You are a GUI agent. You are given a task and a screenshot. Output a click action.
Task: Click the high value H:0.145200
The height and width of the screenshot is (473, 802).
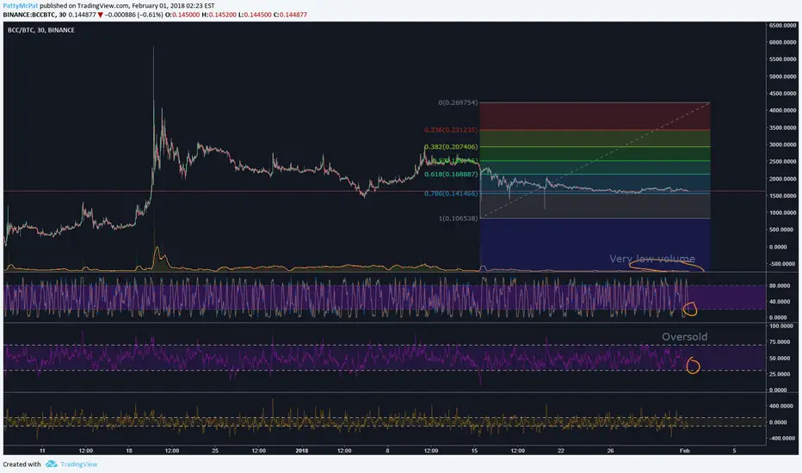click(x=219, y=15)
